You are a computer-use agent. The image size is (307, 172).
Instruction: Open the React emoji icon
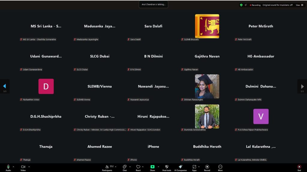(x=138, y=167)
